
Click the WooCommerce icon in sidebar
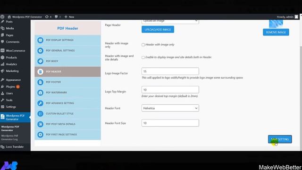(x=2, y=51)
